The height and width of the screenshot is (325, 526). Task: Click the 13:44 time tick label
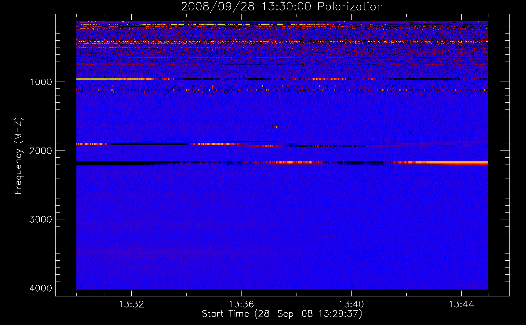(x=461, y=305)
